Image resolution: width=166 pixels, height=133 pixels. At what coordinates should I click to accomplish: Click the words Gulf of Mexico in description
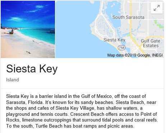point(97,96)
